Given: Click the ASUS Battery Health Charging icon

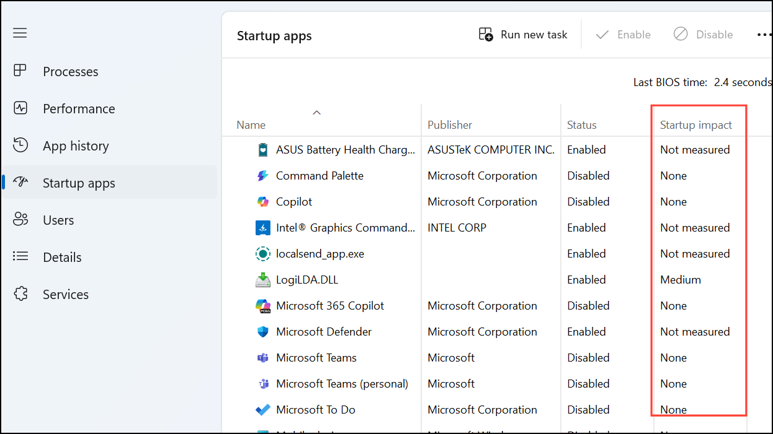Looking at the screenshot, I should point(263,150).
